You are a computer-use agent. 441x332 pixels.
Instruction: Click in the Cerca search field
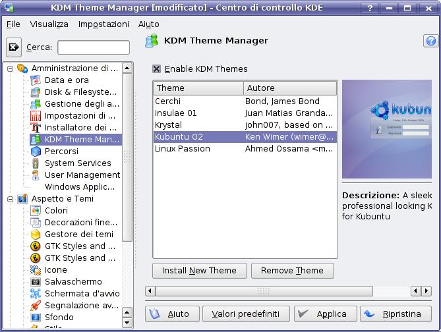point(93,47)
